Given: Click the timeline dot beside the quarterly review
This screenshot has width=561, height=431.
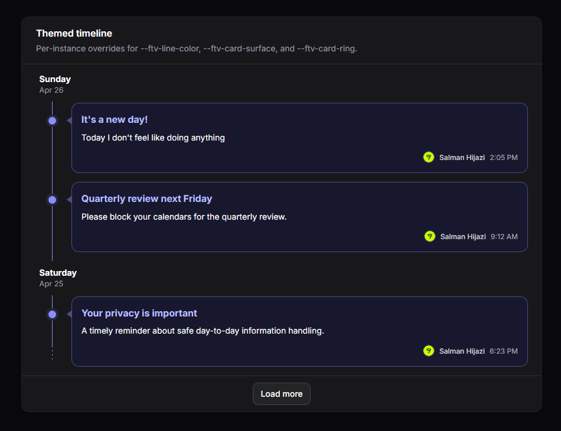Looking at the screenshot, I should click(x=52, y=200).
